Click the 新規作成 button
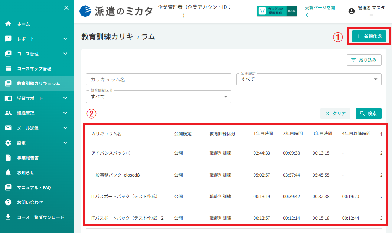The image size is (392, 233). [x=369, y=36]
